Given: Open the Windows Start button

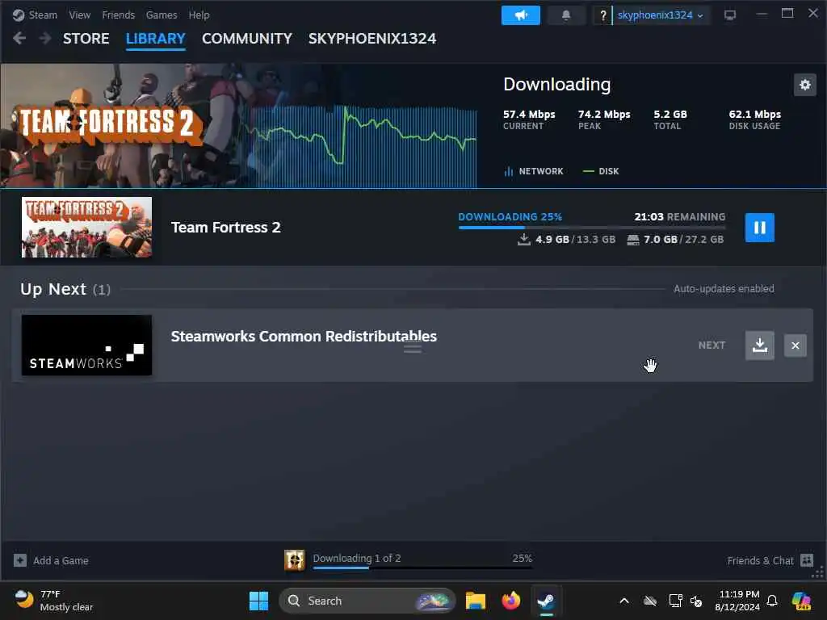Looking at the screenshot, I should (x=258, y=601).
